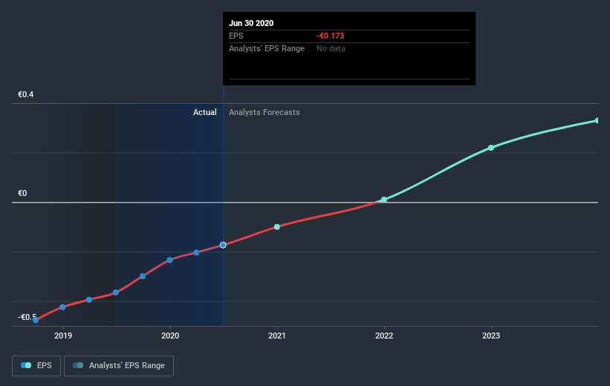Click the EPS data point at 2019
Viewport: 610px width, 386px height.
click(x=62, y=307)
